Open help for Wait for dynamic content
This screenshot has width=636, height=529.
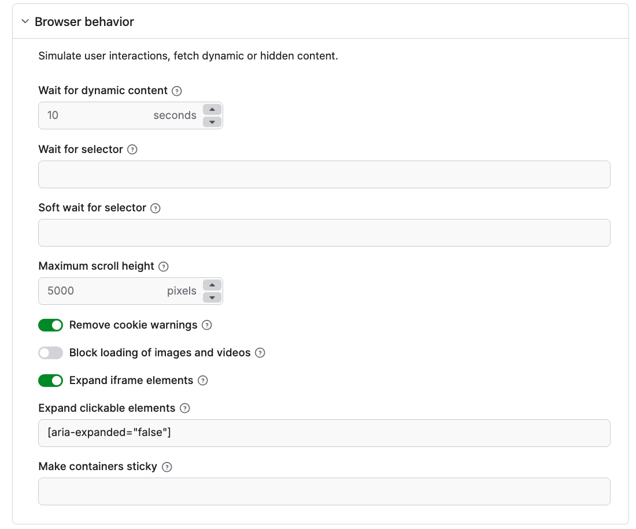[178, 91]
